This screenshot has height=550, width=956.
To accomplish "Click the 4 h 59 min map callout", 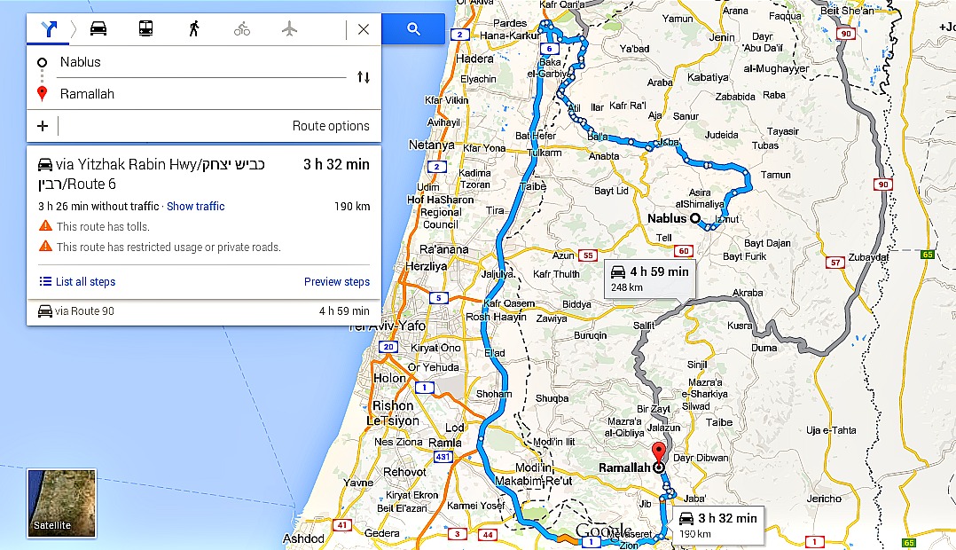I will click(649, 279).
